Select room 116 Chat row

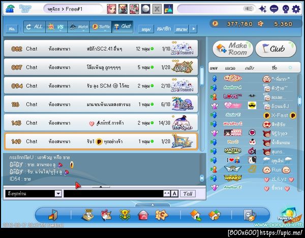pos(101,104)
